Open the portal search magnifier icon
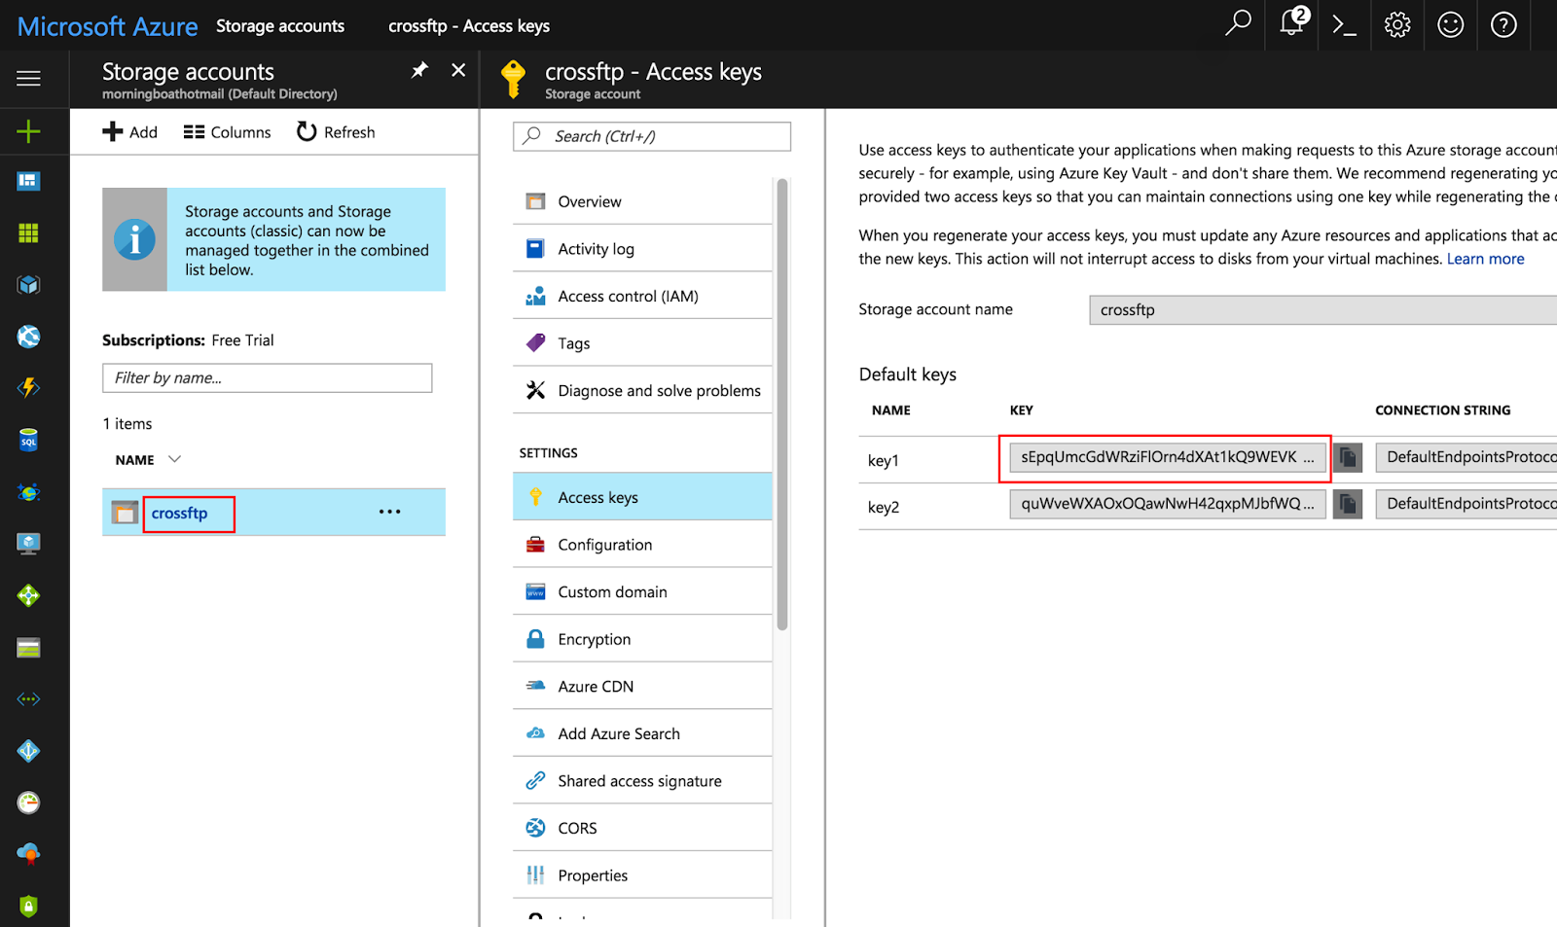Screen dimensions: 1557x927 click(1237, 24)
